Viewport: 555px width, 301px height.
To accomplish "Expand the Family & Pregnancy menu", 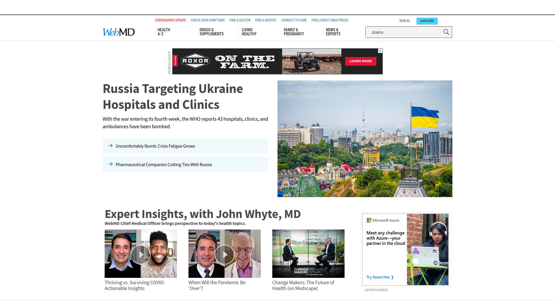I will click(x=293, y=32).
